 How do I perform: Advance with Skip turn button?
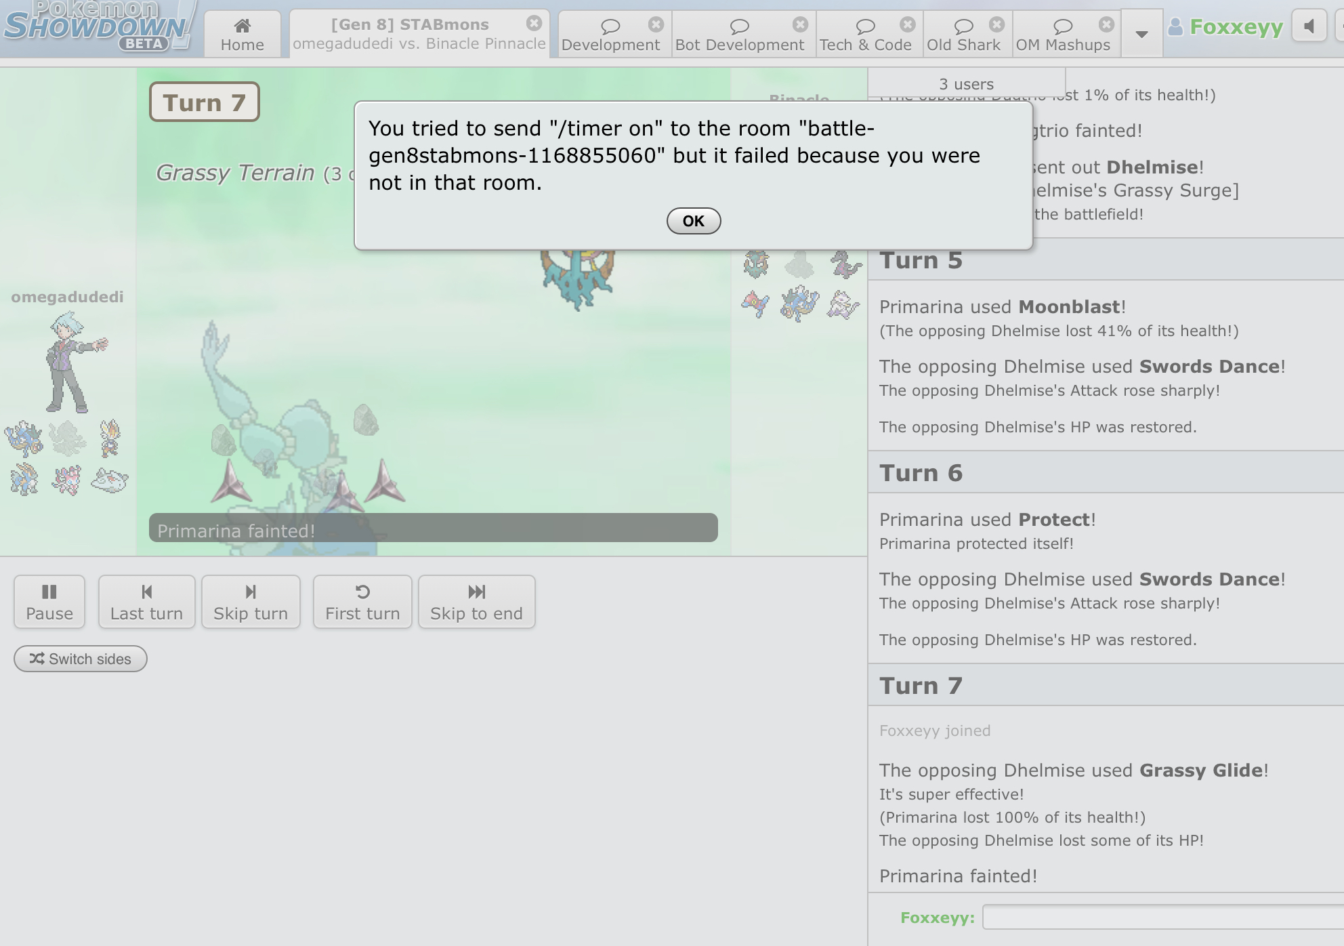[251, 602]
